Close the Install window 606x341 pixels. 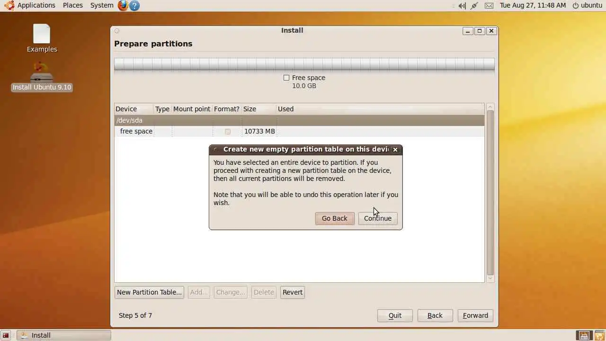click(491, 31)
